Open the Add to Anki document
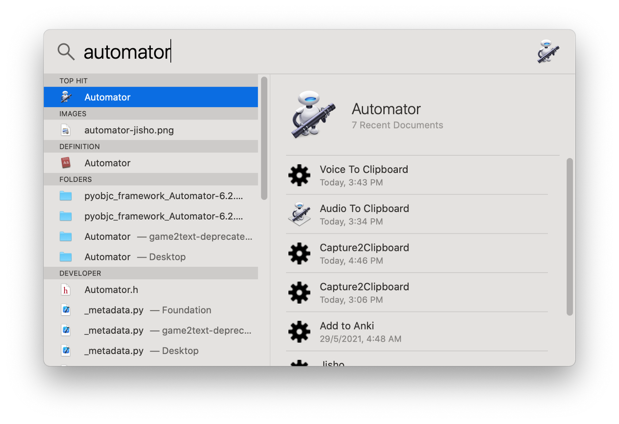Screen dimensions: 619x424 pos(417,331)
